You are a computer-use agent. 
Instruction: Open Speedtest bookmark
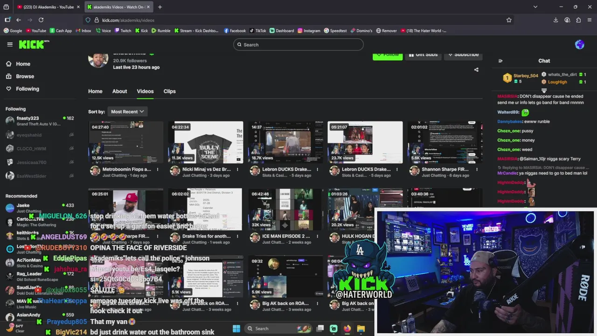(335, 31)
